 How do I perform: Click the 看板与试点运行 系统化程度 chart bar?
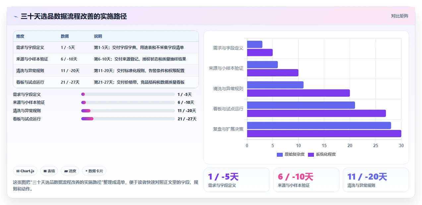[x=316, y=113]
